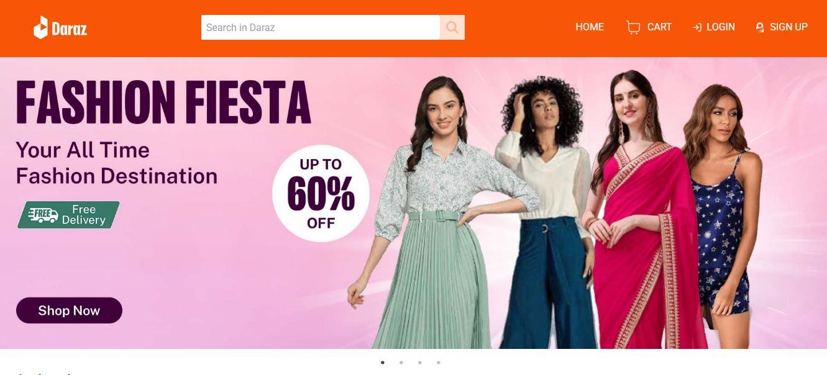Screen dimensions: 827x375
Task: Click the FASHION FIESTA banner heading
Action: pyautogui.click(x=163, y=102)
